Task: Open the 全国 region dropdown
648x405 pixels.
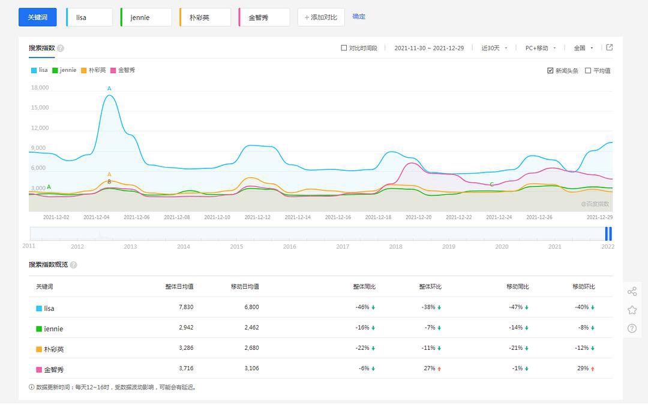Action: [583, 48]
